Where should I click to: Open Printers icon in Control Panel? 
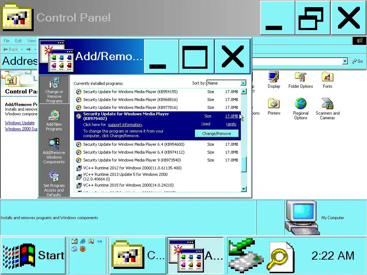click(274, 107)
